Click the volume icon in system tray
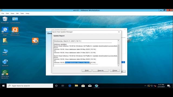Image resolution: width=173 pixels, height=97 pixels. [155, 86]
